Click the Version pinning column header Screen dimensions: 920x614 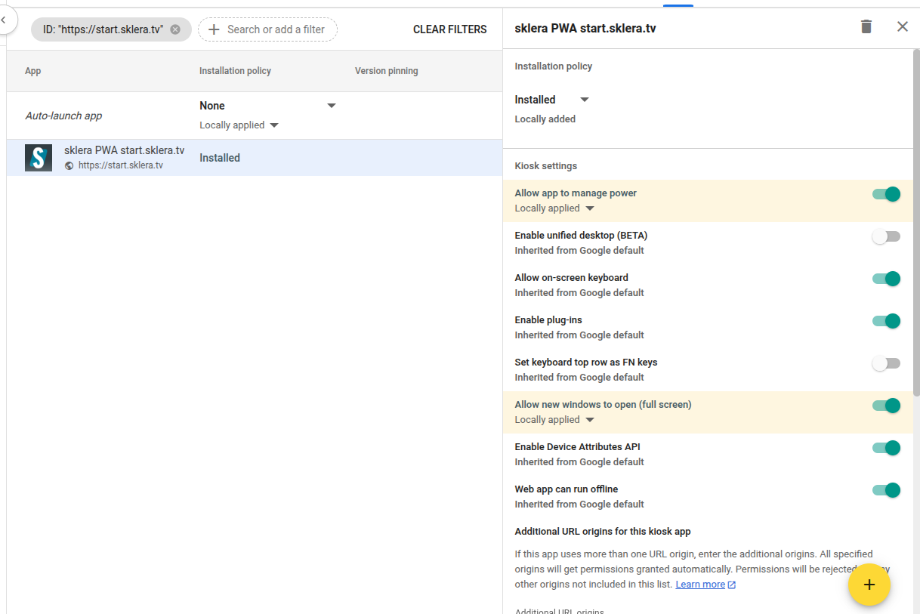click(x=386, y=71)
